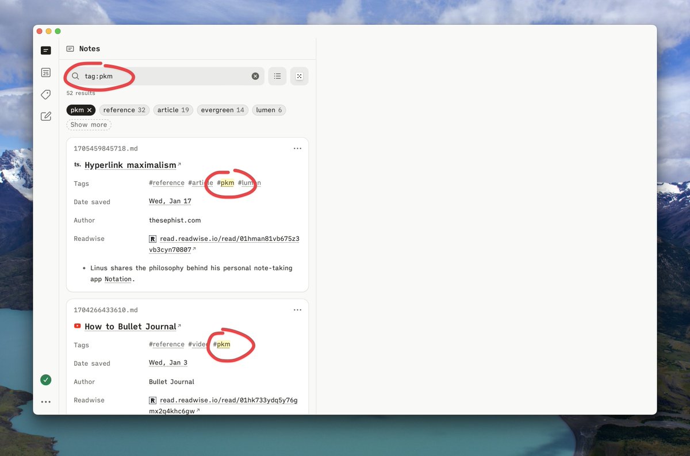Click the search magnifier icon
Image resolution: width=690 pixels, height=456 pixels.
[x=75, y=76]
